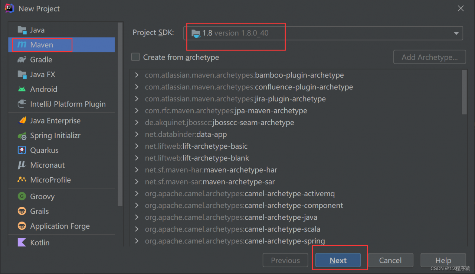The height and width of the screenshot is (274, 475).
Task: Click the Kotlin K icon
Action: (22, 242)
